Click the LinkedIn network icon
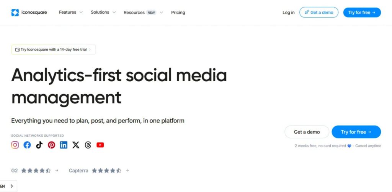The width and height of the screenshot is (392, 192). click(x=64, y=145)
